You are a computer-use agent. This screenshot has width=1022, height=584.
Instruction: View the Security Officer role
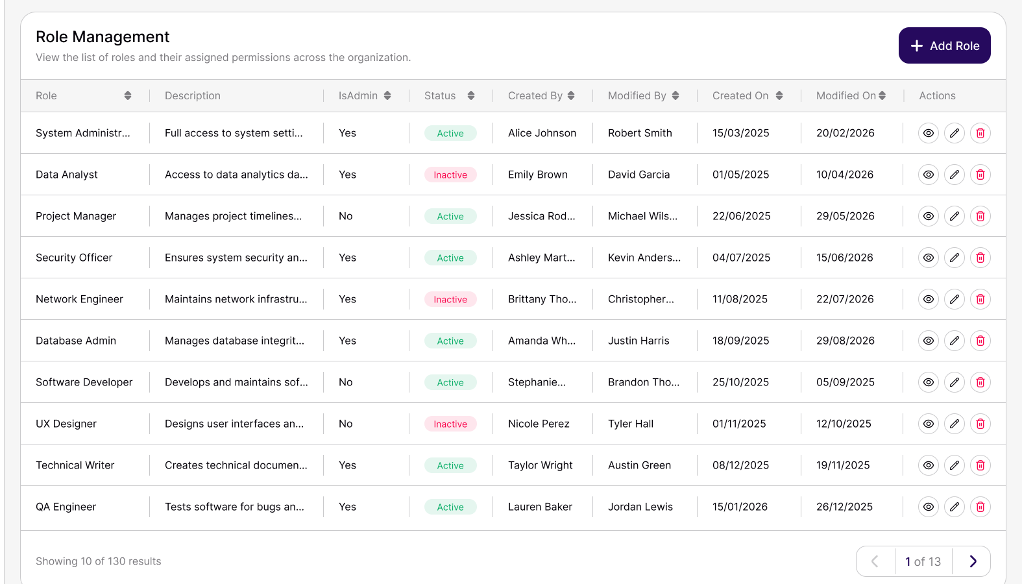pos(929,258)
